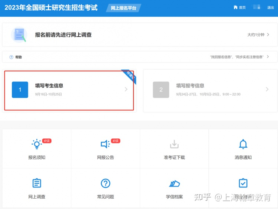278x209 pixels.
Task: Click the survey document icon
Action: (x=19, y=34)
